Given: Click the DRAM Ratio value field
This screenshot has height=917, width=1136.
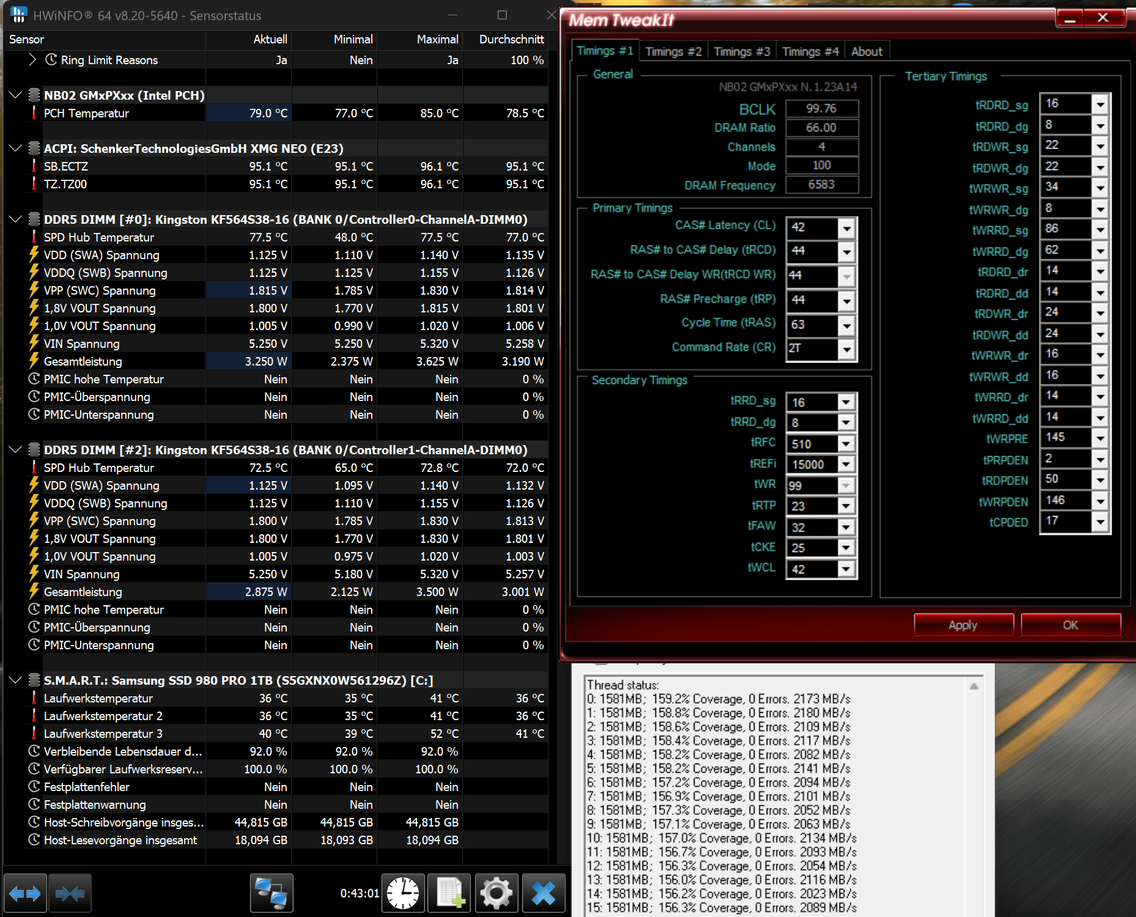Looking at the screenshot, I should [822, 128].
